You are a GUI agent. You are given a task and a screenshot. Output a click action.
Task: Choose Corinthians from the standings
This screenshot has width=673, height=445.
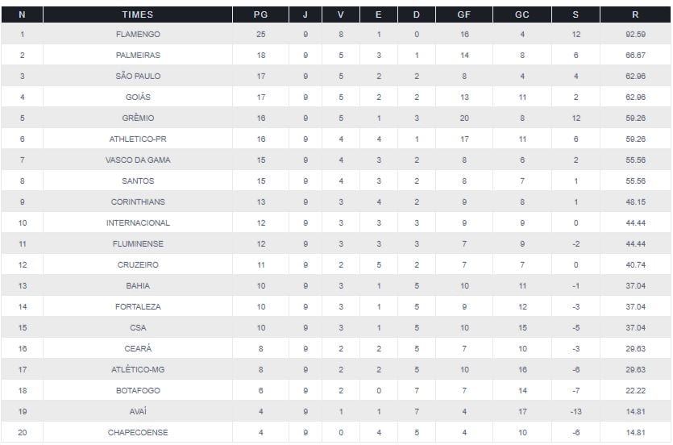(138, 202)
